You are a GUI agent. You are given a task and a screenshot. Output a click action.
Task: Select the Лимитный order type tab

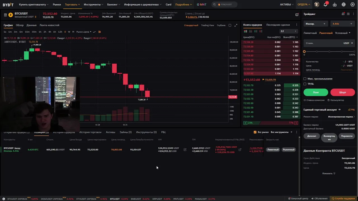pos(310,33)
